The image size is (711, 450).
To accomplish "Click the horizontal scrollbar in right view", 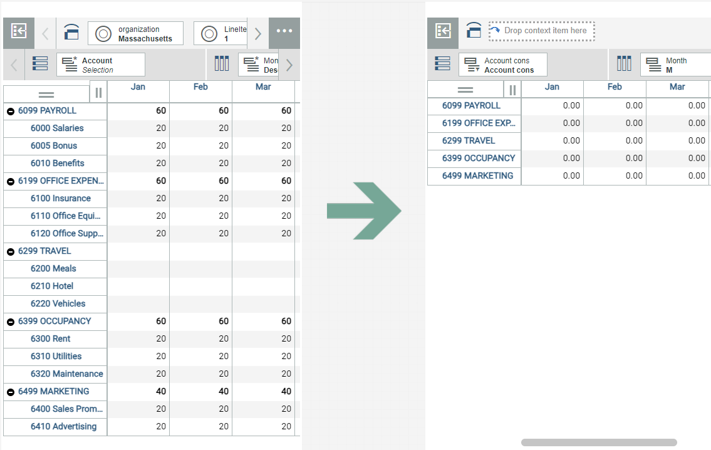I will tap(598, 442).
